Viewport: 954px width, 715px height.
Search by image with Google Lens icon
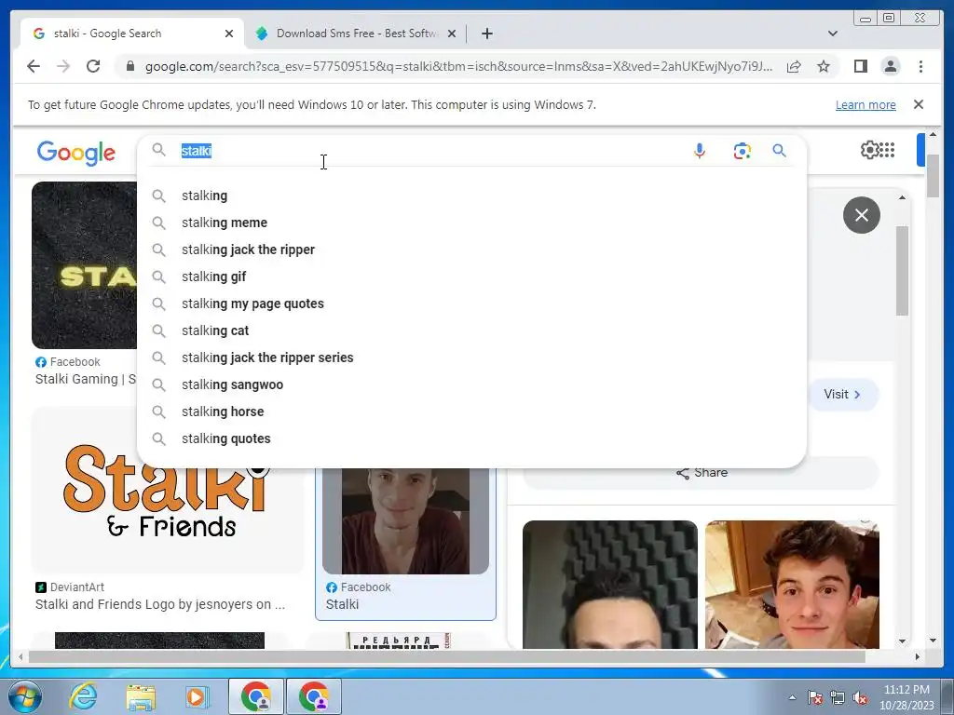[742, 151]
